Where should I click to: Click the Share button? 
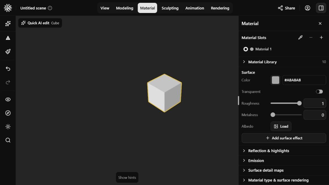(286, 8)
